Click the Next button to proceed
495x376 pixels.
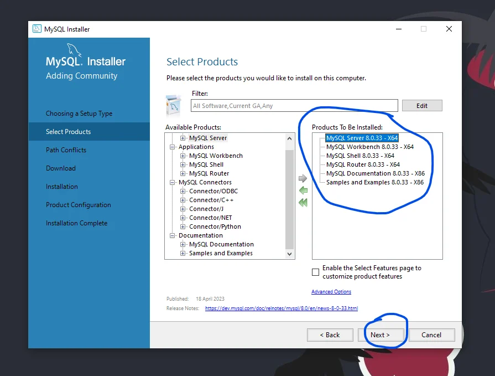[381, 335]
